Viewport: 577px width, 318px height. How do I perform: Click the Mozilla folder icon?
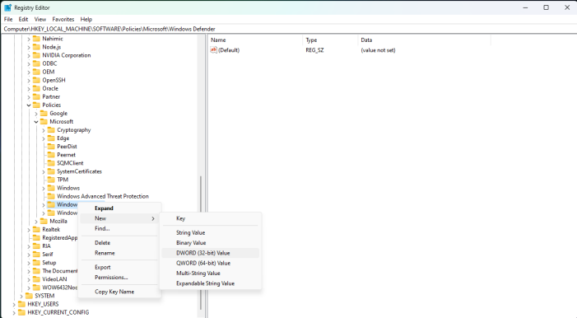[44, 221]
